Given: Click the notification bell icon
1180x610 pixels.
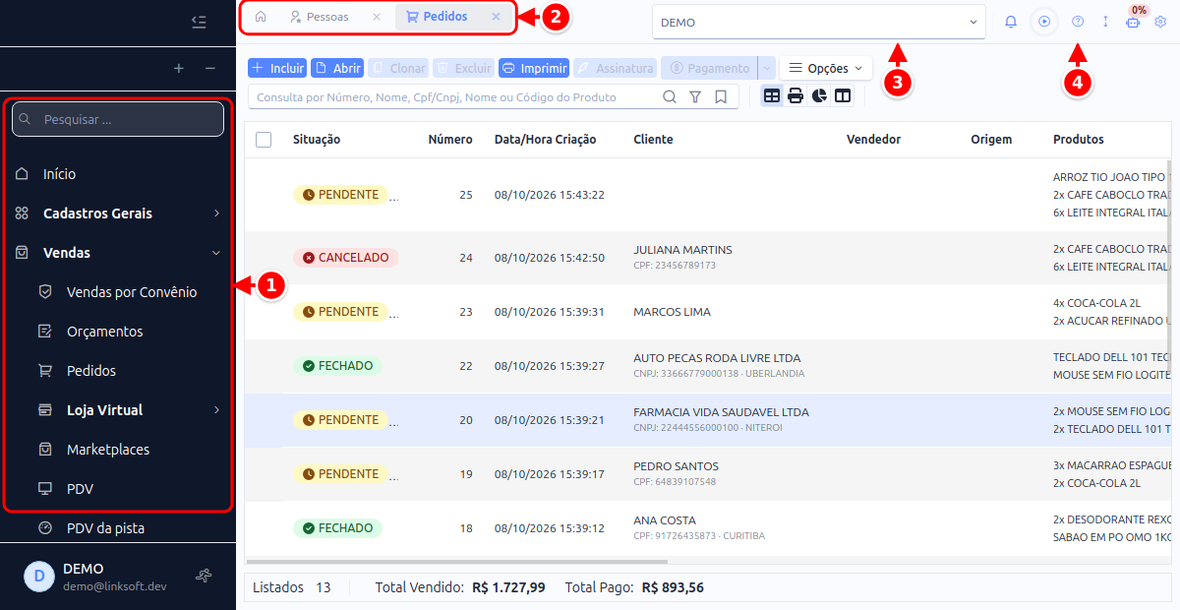Looking at the screenshot, I should (x=1011, y=21).
